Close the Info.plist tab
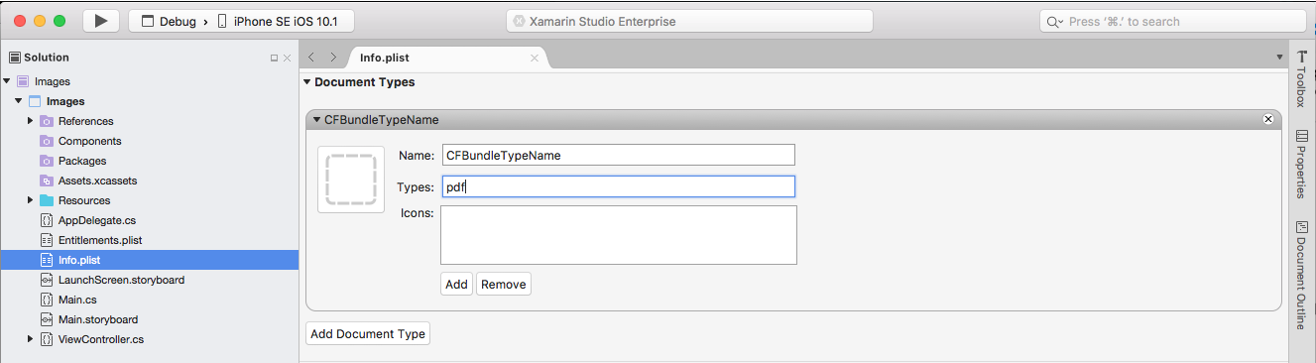 coord(535,59)
